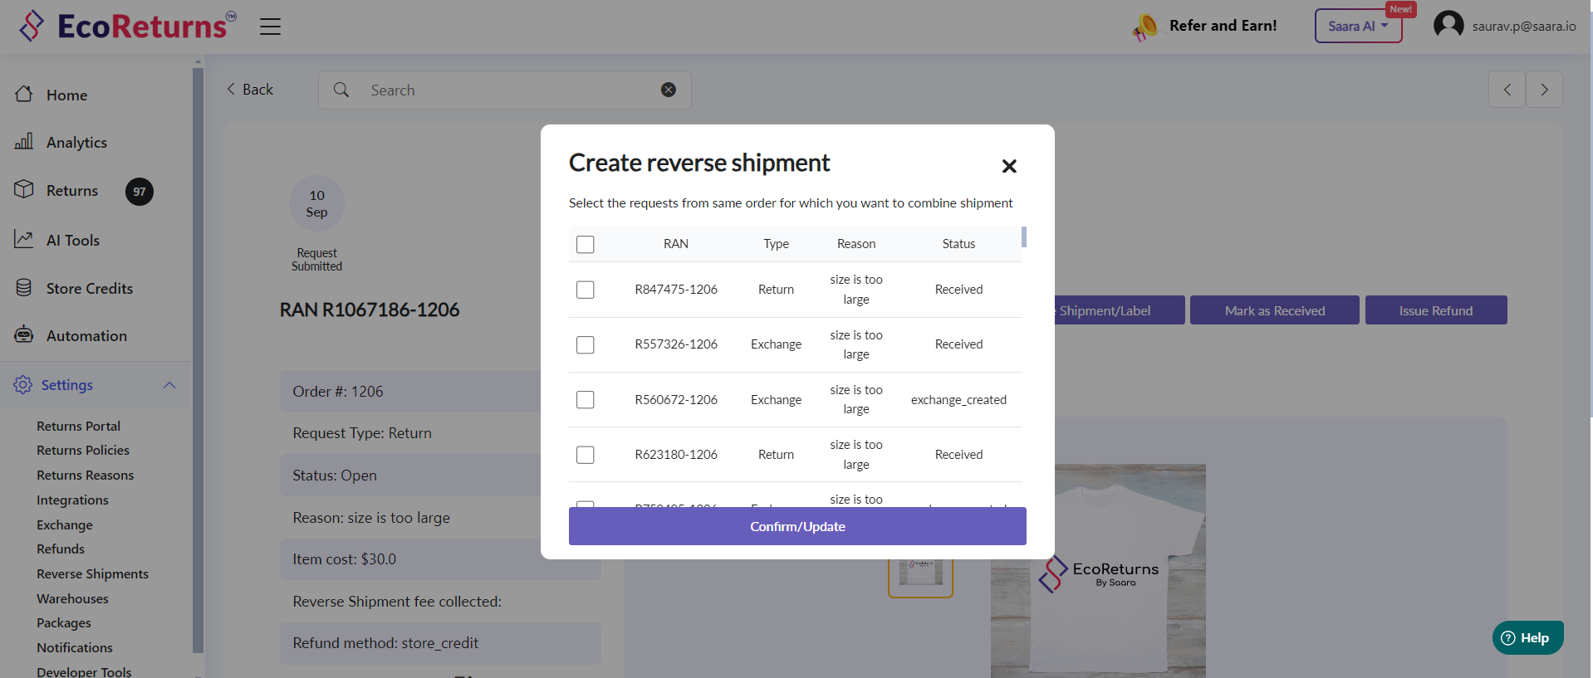Screen dimensions: 1593x678
Task: Open Automation robot icon
Action: [24, 335]
